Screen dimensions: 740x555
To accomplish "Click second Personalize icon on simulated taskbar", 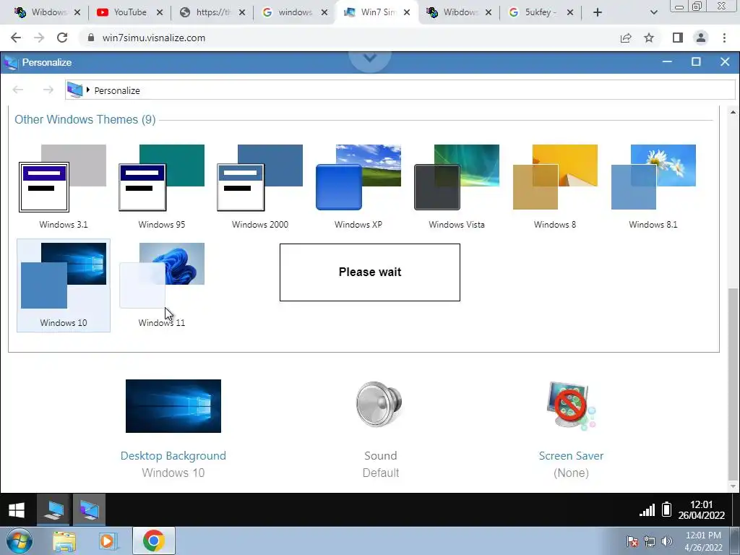I will tap(89, 510).
